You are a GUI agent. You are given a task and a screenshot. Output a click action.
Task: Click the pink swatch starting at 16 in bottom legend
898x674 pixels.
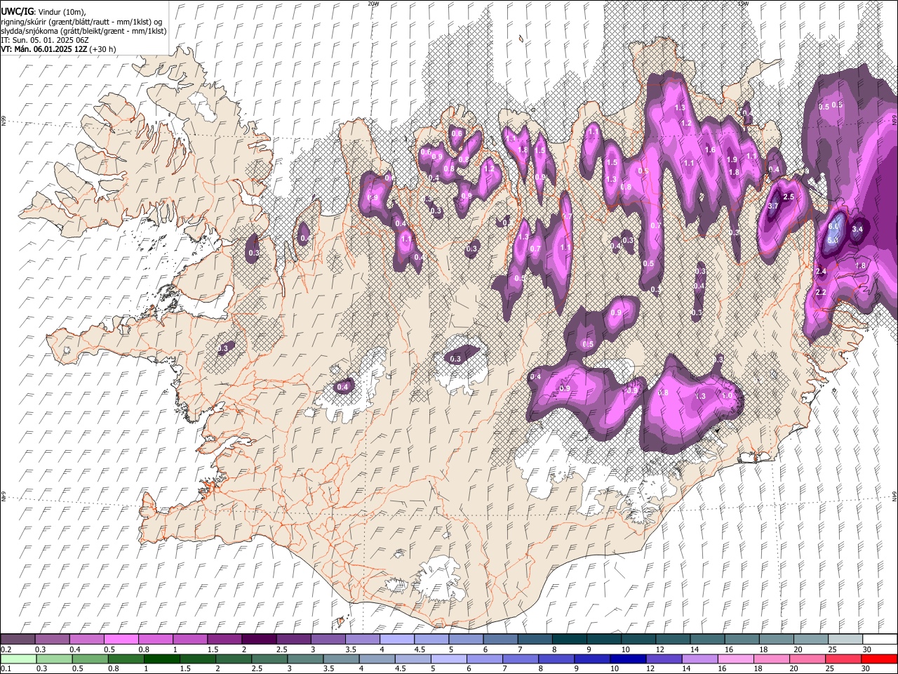click(x=736, y=659)
